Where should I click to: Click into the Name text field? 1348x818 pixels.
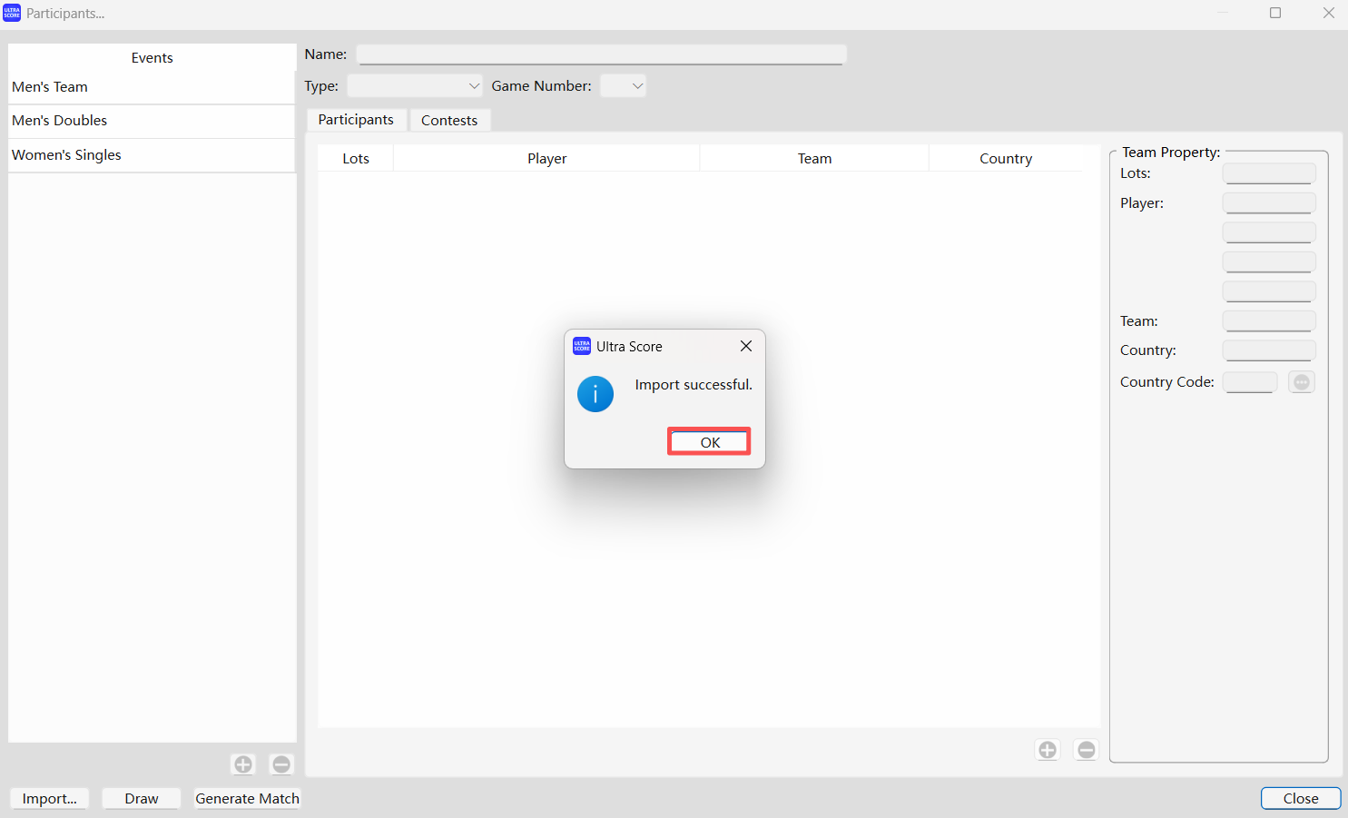tap(601, 54)
